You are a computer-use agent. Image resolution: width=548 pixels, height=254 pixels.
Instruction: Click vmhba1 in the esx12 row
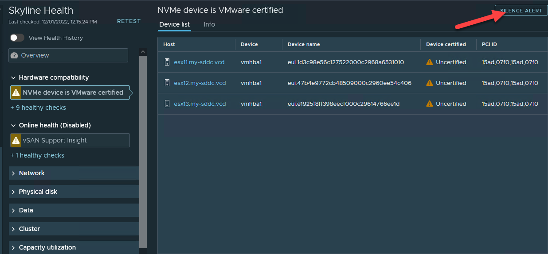pos(251,83)
